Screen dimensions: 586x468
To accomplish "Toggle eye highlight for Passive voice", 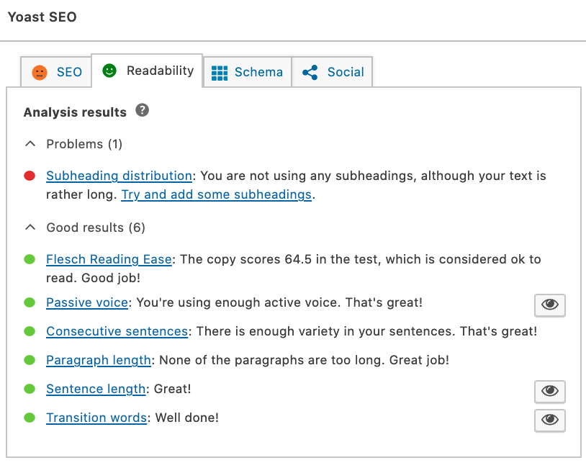I will pyautogui.click(x=550, y=305).
